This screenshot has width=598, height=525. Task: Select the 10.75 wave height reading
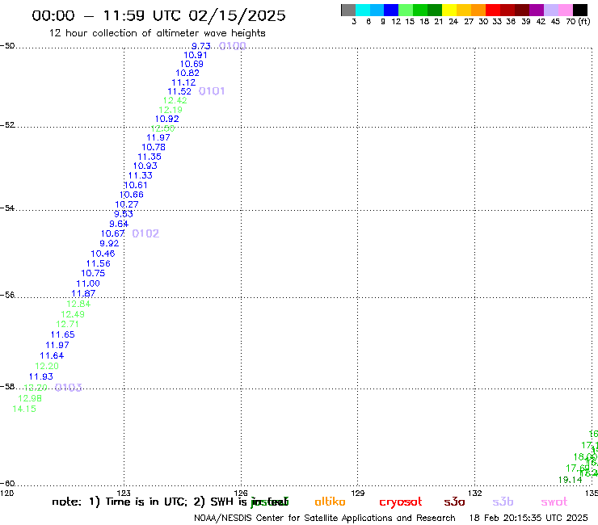pos(93,273)
